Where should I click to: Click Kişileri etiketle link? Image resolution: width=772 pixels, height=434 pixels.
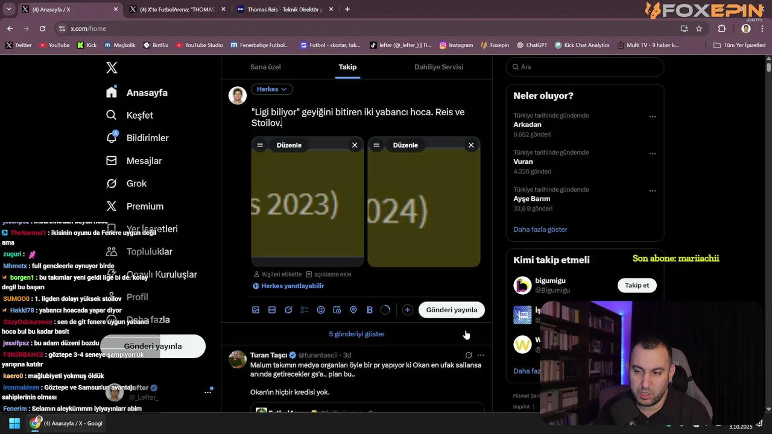[277, 274]
